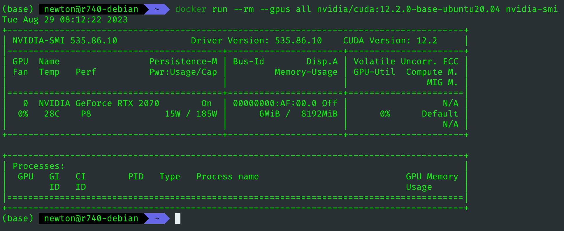Click the 'Disp.A' column header

point(322,62)
